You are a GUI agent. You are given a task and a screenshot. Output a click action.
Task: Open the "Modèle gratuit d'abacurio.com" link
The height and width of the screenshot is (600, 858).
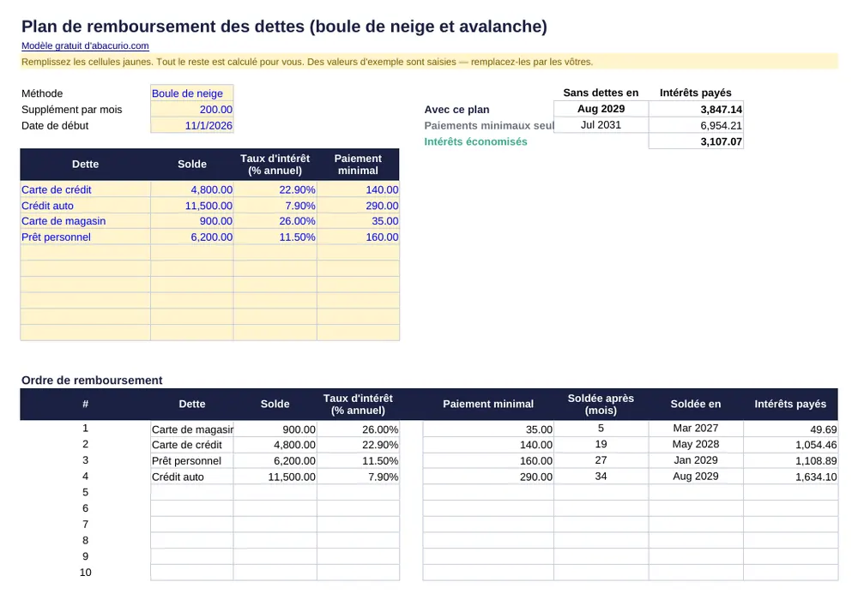click(x=85, y=46)
